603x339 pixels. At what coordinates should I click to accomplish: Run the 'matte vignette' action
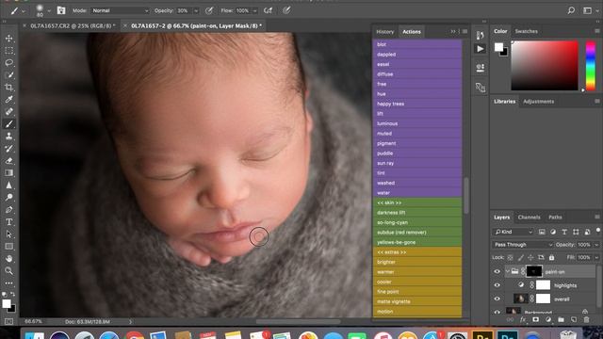coord(416,301)
